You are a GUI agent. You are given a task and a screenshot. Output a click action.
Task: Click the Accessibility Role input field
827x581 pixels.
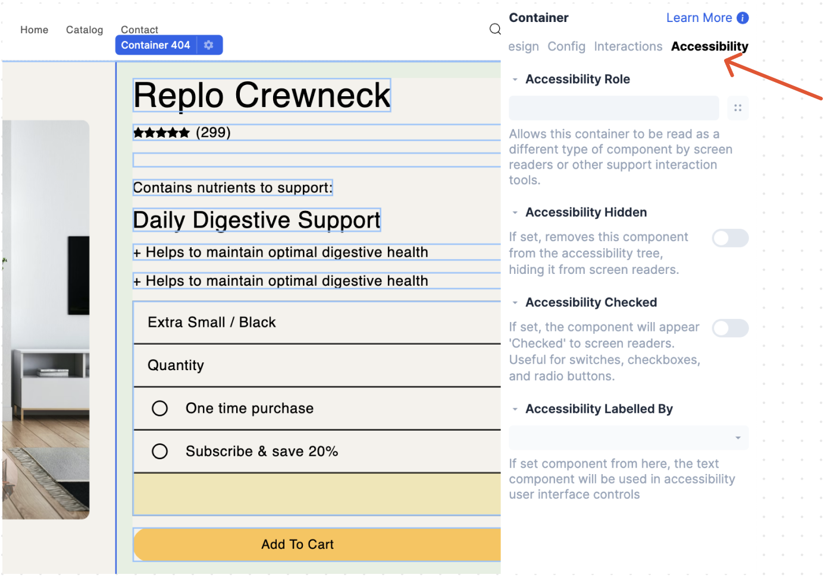[613, 108]
